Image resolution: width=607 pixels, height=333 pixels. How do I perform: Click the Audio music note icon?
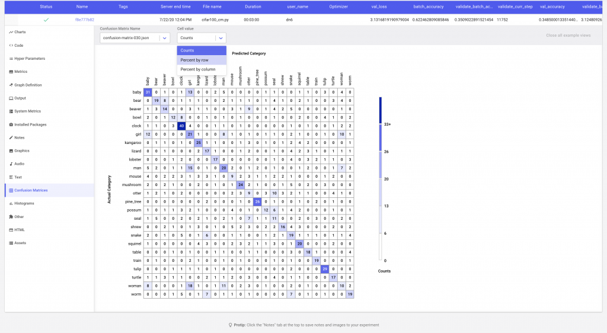[11, 164]
